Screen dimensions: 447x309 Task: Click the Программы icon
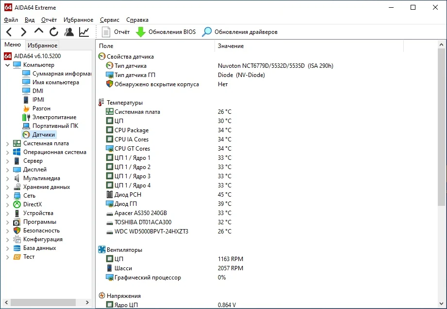[17, 222]
